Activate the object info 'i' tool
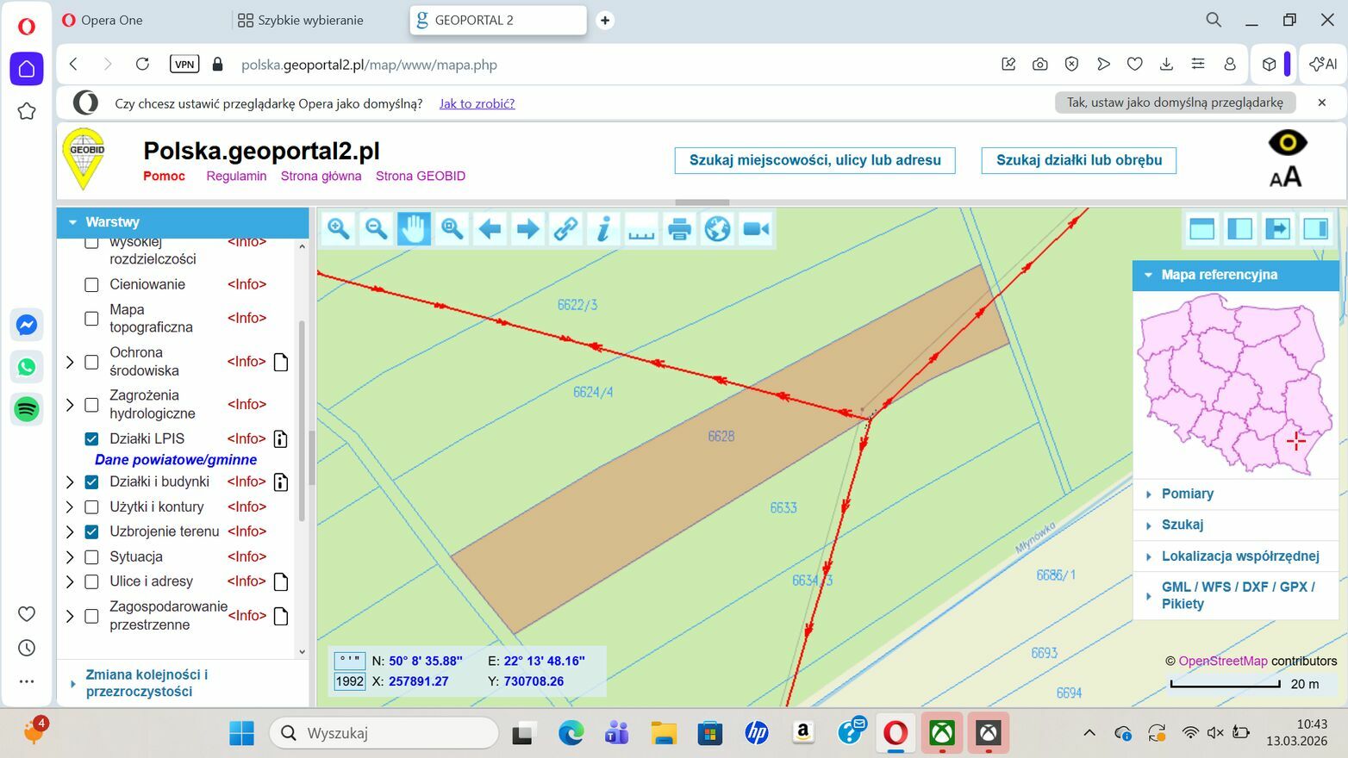1348x758 pixels. point(603,229)
